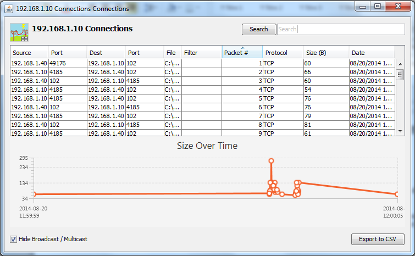This screenshot has width=415, height=256.
Task: Click the table vertical scrollbar thumb
Action: pyautogui.click(x=400, y=75)
